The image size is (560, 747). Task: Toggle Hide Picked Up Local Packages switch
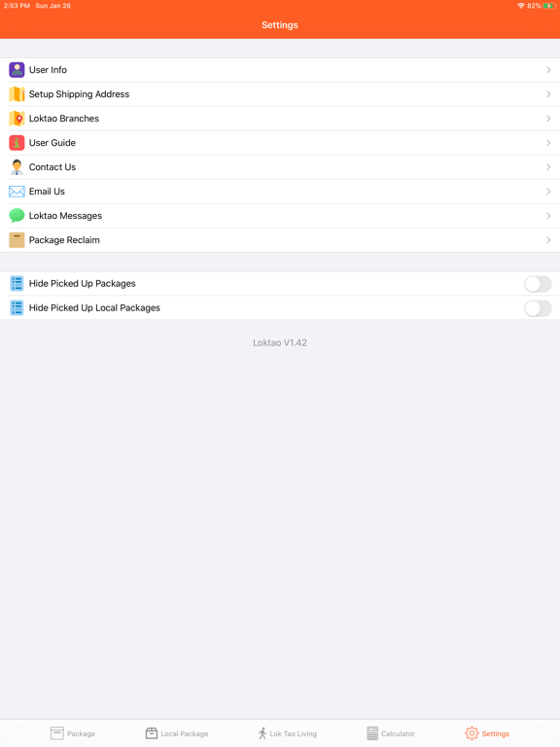(538, 308)
